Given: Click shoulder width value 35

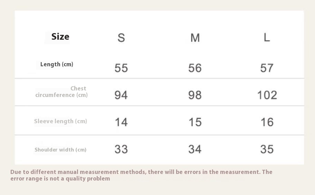Looking at the screenshot, I should click(267, 149).
